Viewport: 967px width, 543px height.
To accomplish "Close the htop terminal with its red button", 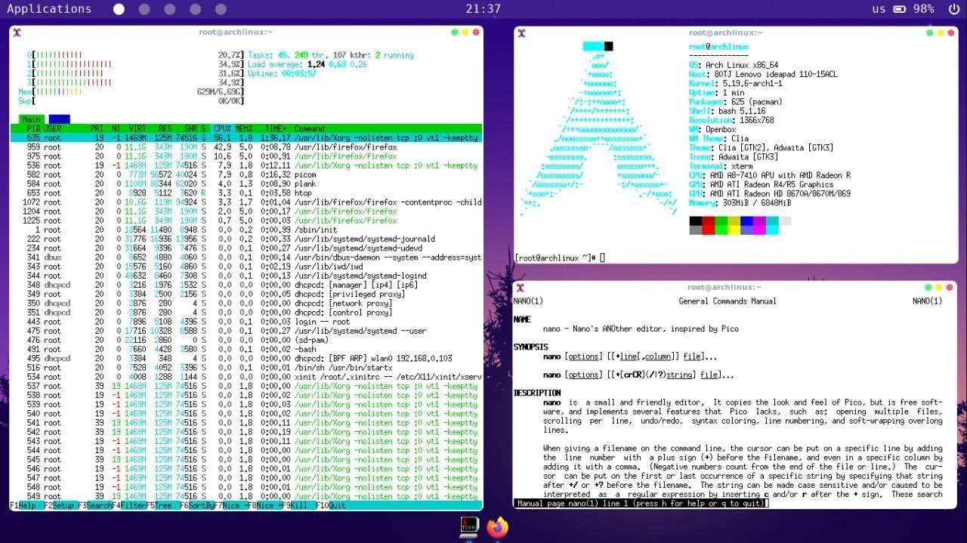I will pyautogui.click(x=476, y=32).
